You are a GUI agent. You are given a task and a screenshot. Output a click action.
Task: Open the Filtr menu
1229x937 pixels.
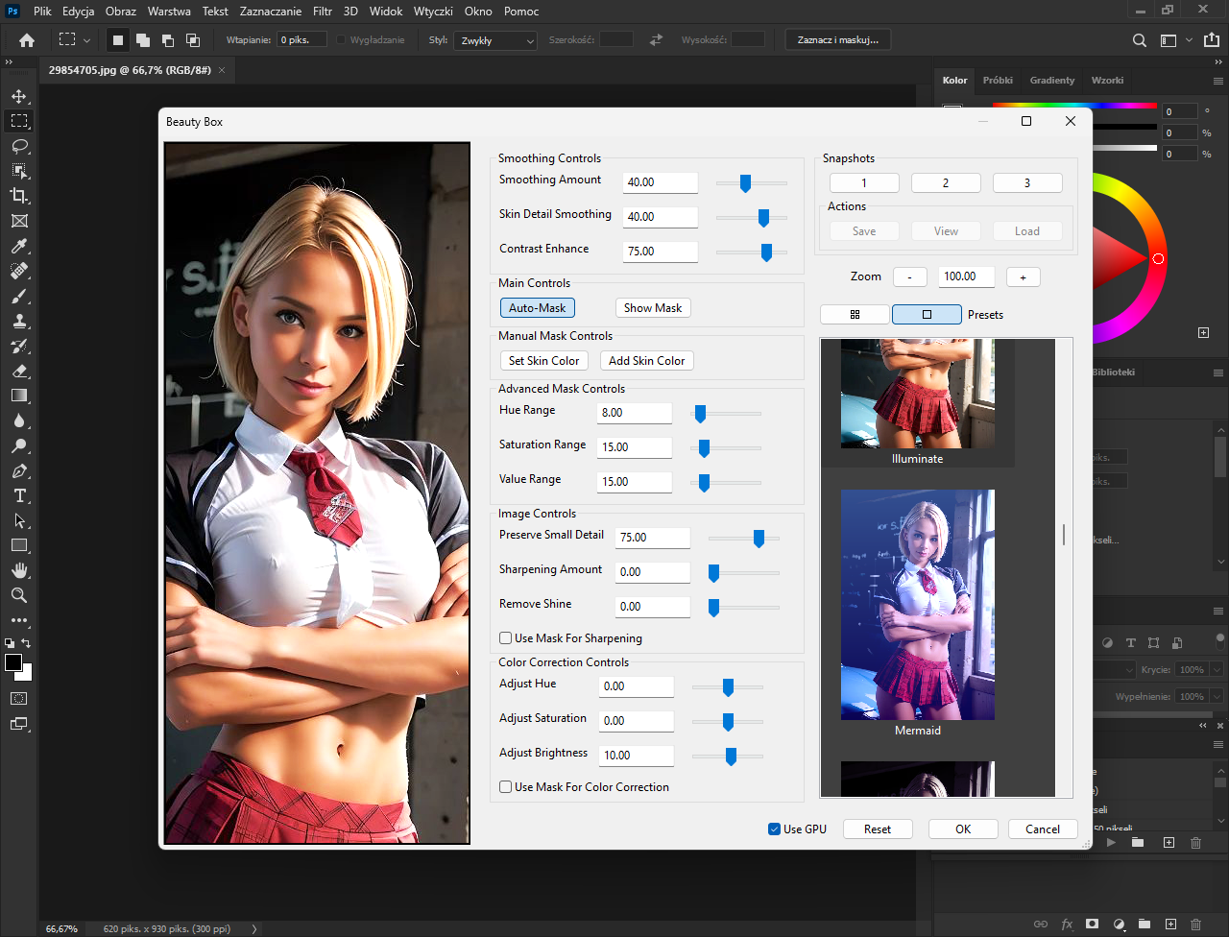coord(323,12)
